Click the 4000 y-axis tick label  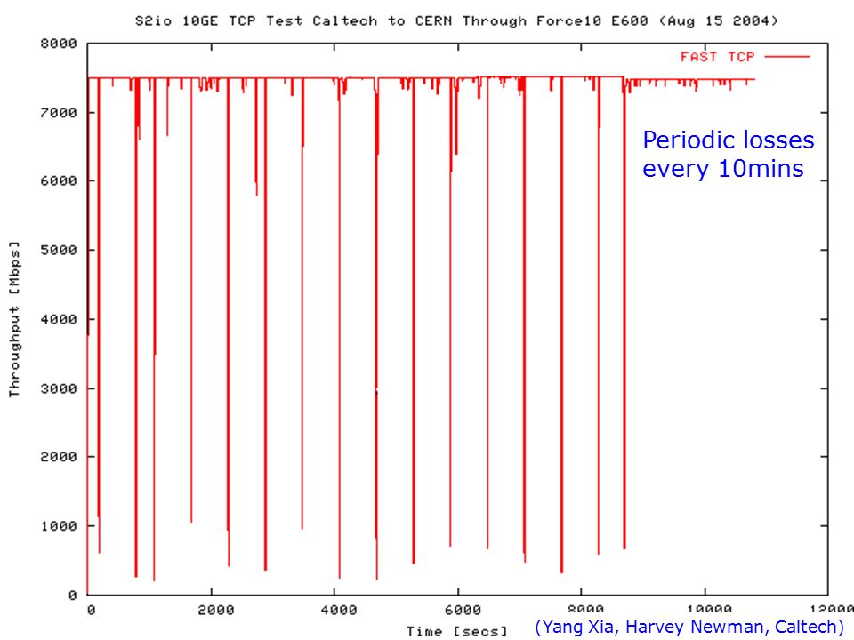click(x=59, y=319)
